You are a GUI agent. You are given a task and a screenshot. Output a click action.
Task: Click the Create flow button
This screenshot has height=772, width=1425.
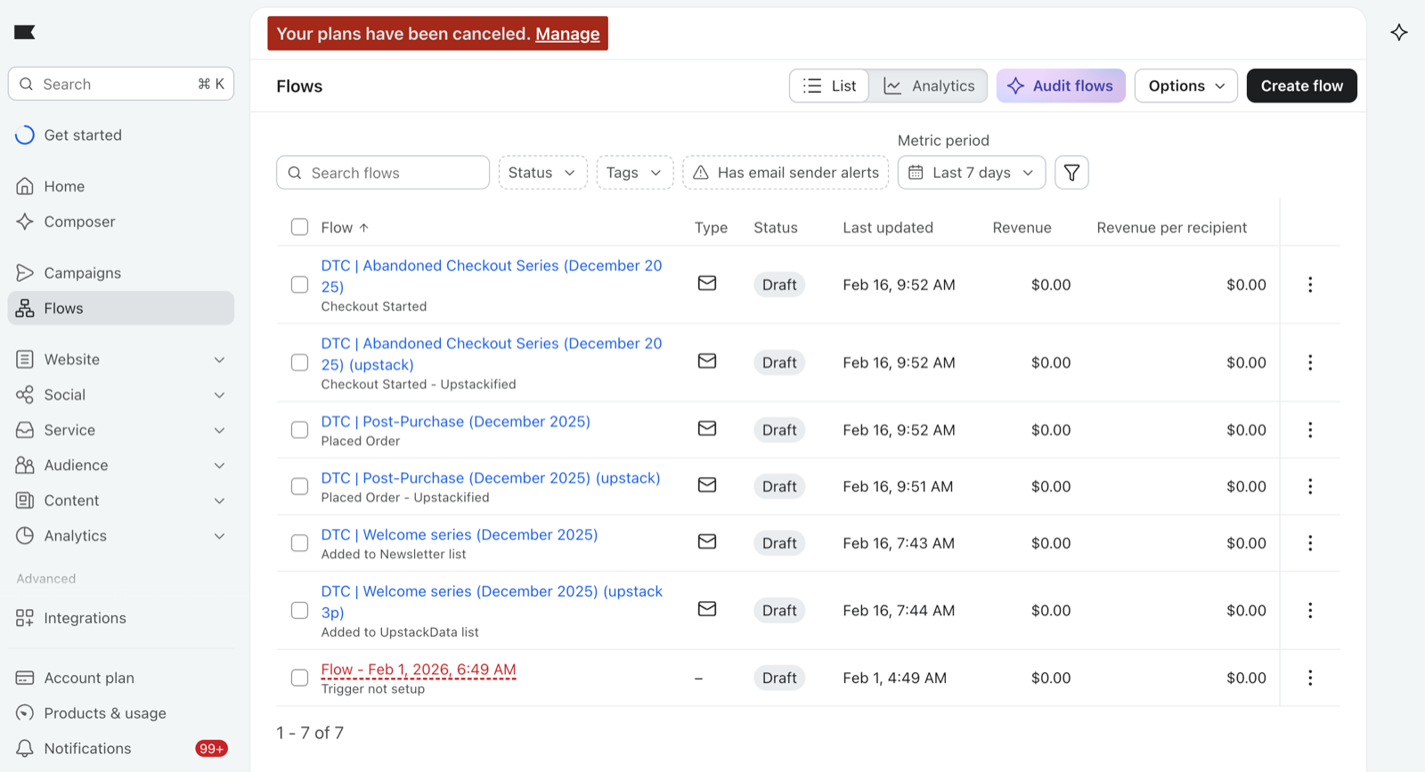(1301, 85)
